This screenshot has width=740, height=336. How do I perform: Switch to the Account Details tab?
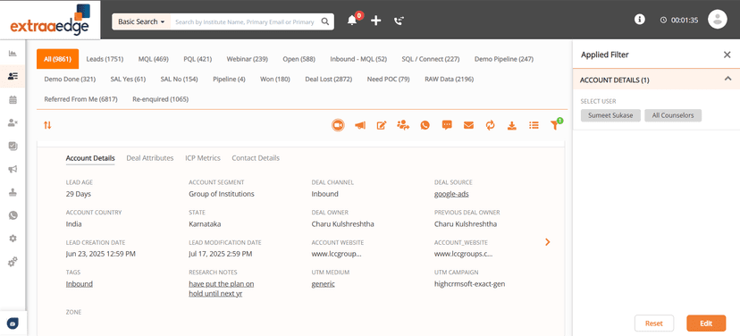click(90, 158)
